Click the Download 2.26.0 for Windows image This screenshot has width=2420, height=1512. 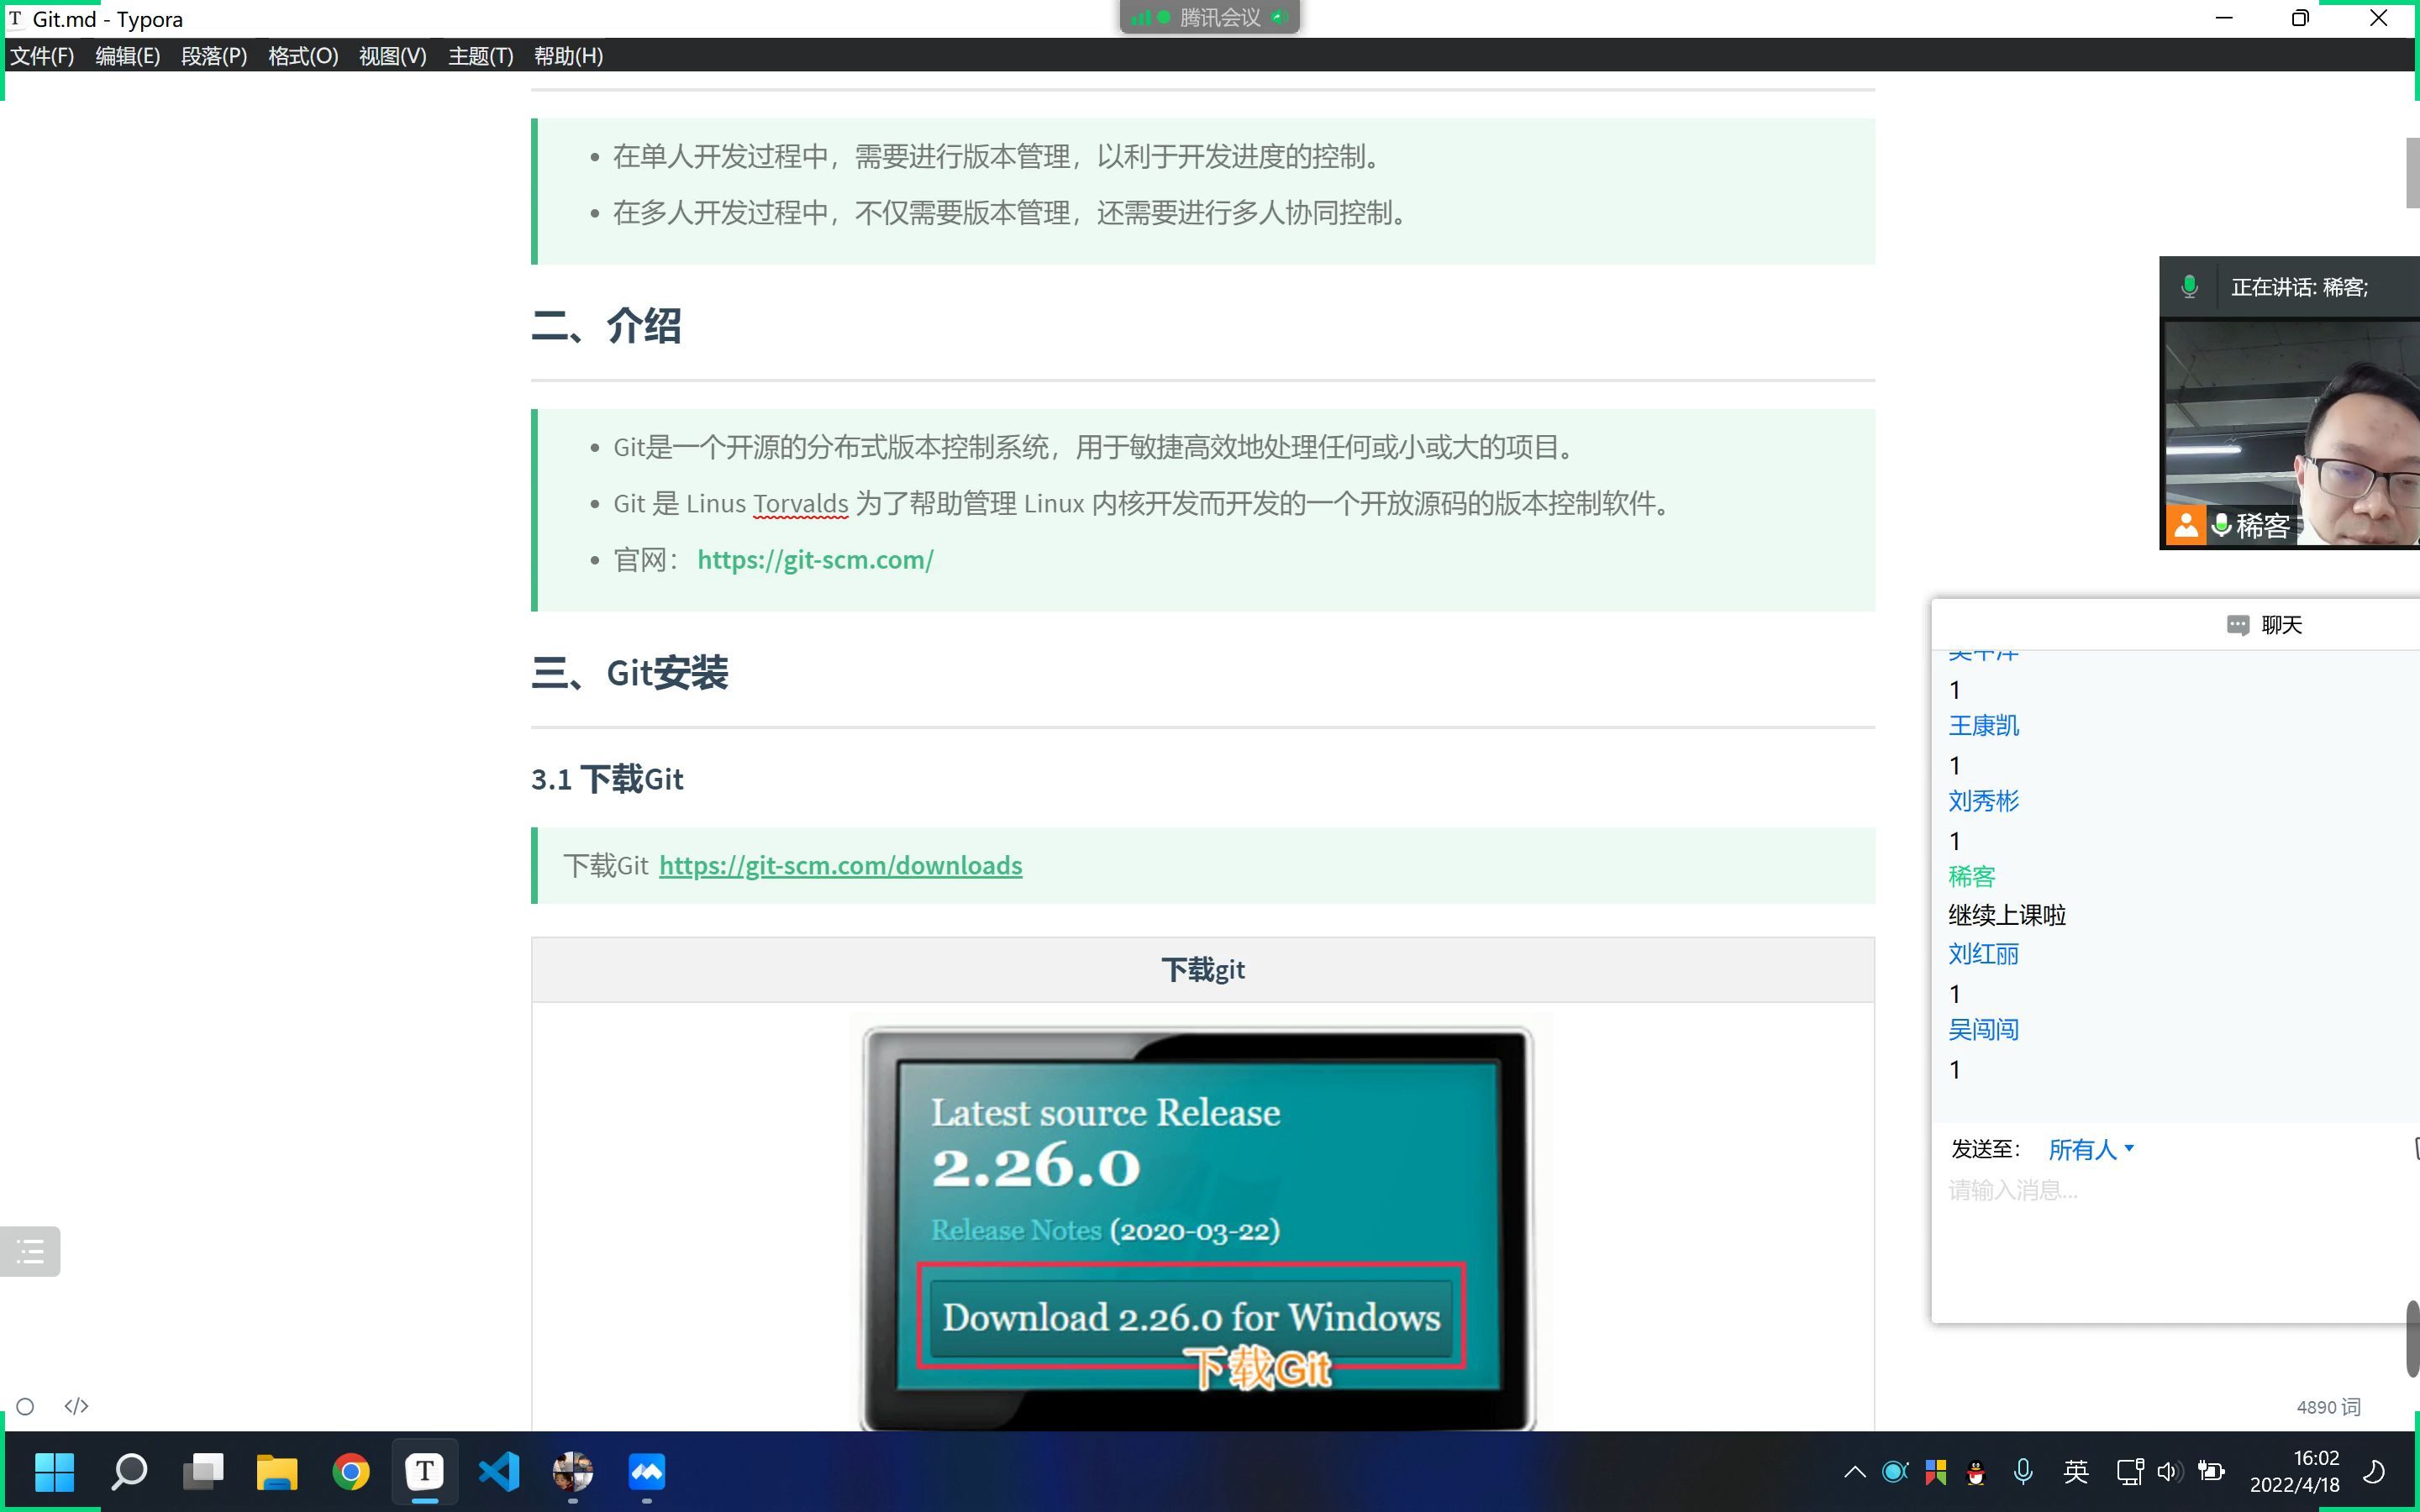coord(1191,1317)
